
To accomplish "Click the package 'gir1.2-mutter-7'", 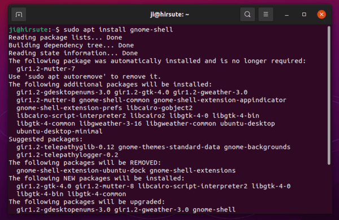I will coord(46,69).
